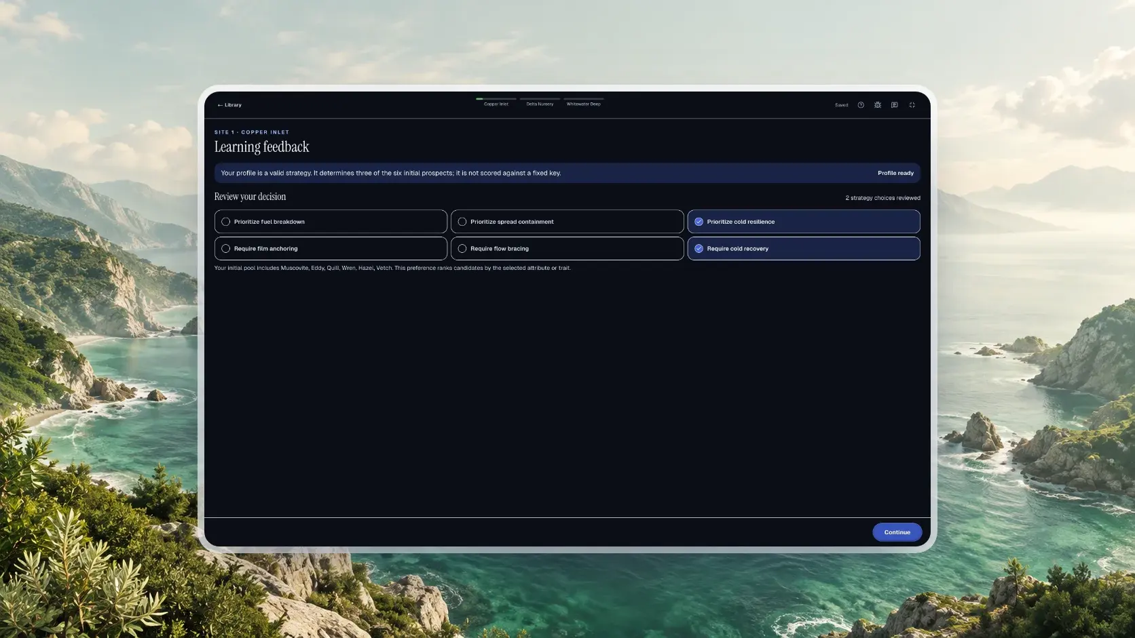Select Require flow bracing option

pos(567,249)
